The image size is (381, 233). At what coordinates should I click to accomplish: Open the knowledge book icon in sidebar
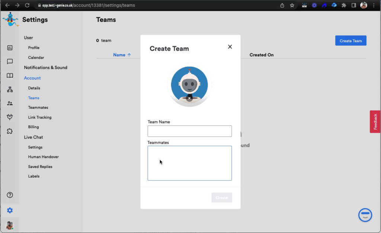coord(10,75)
